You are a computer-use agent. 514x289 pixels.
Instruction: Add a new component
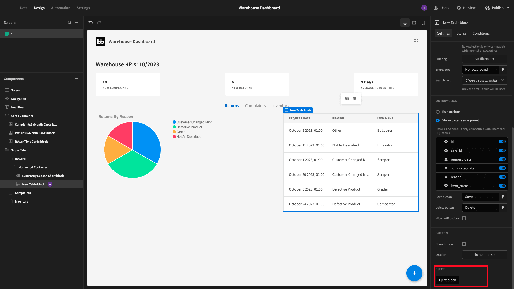pos(77,79)
